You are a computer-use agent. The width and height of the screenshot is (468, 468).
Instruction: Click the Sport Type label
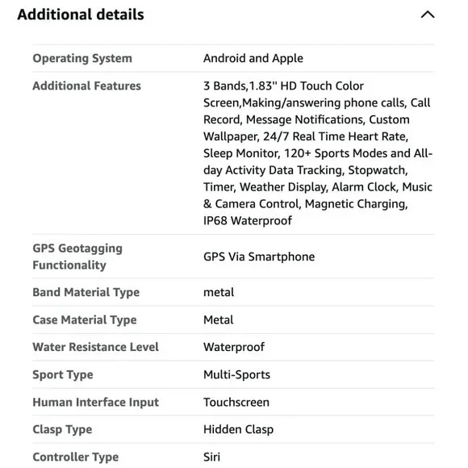tap(63, 375)
